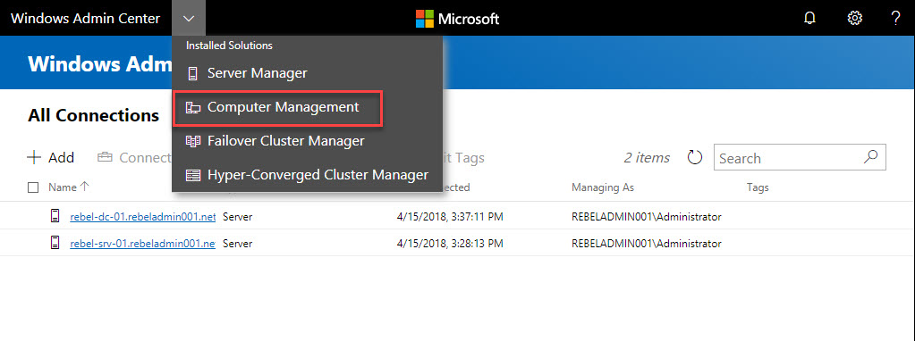Select Failover Cluster Manager solution

click(x=307, y=141)
